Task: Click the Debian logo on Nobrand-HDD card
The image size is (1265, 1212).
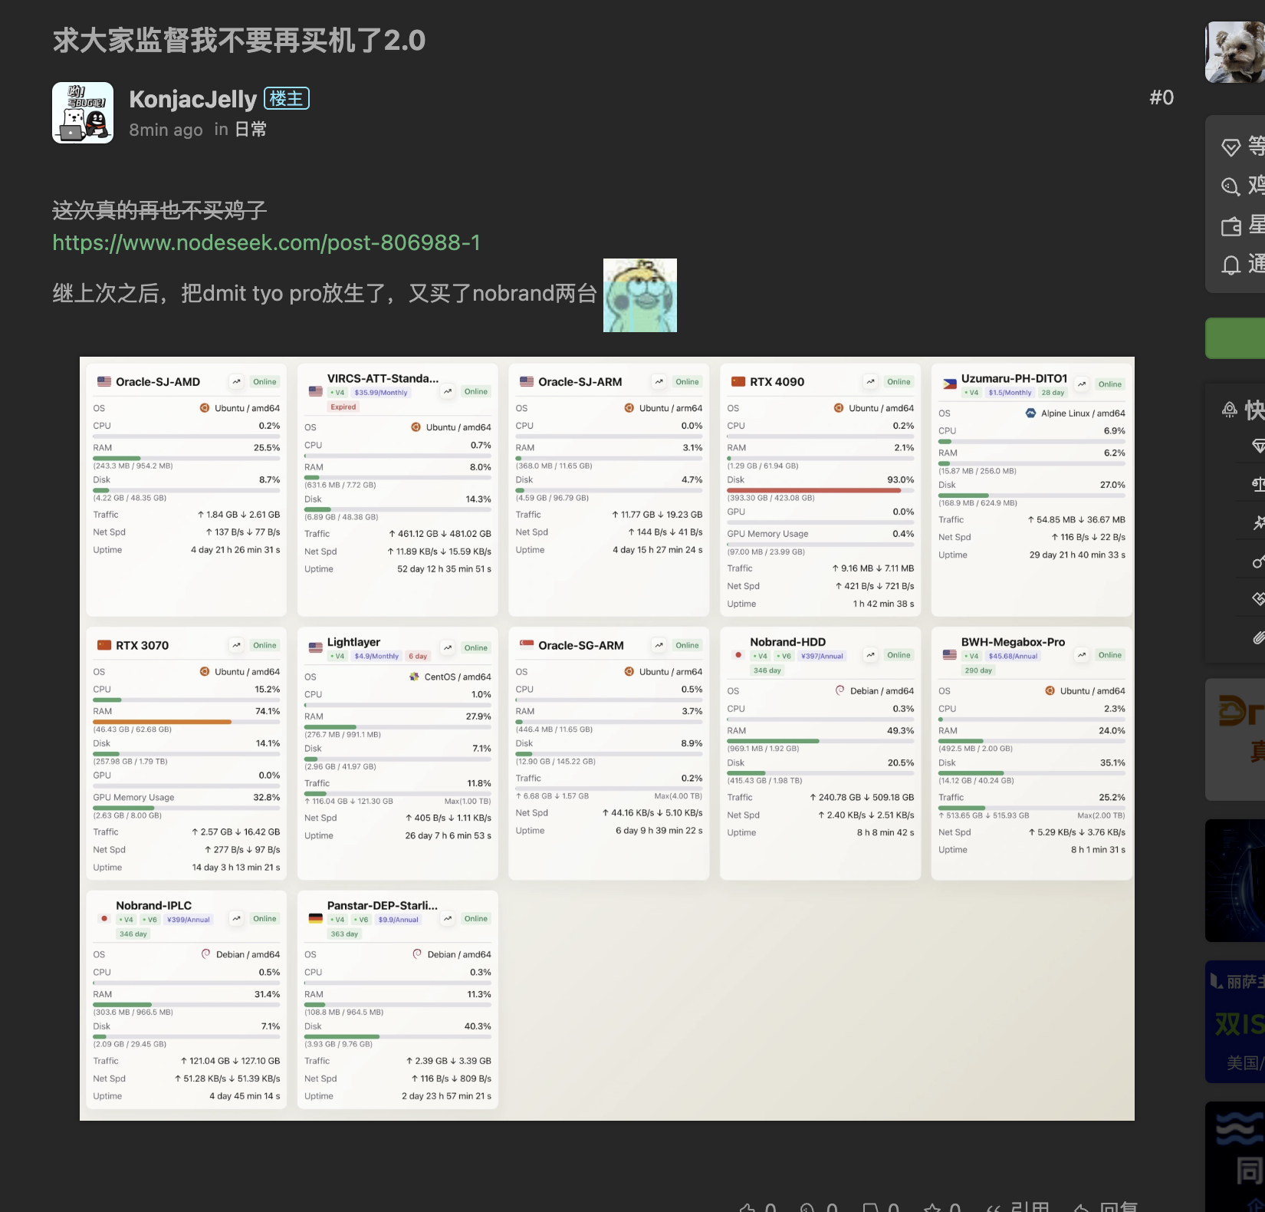Action: (x=839, y=690)
